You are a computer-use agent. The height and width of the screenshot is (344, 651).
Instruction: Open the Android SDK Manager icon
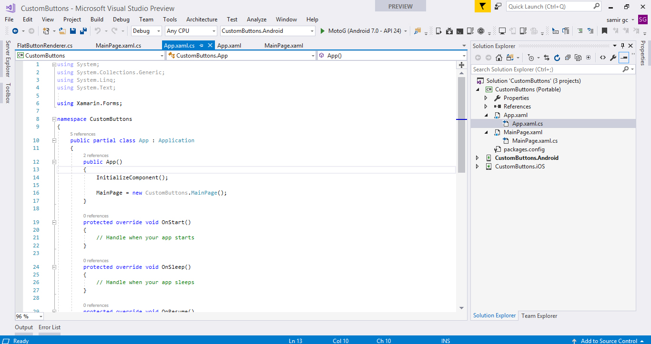tap(449, 30)
